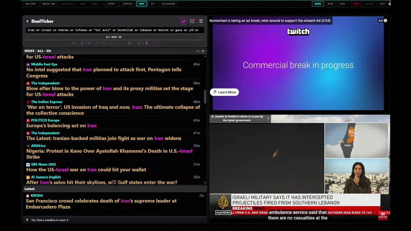The height and width of the screenshot is (231, 411).
Task: Click the SAVE button
Action: (x=330, y=4)
